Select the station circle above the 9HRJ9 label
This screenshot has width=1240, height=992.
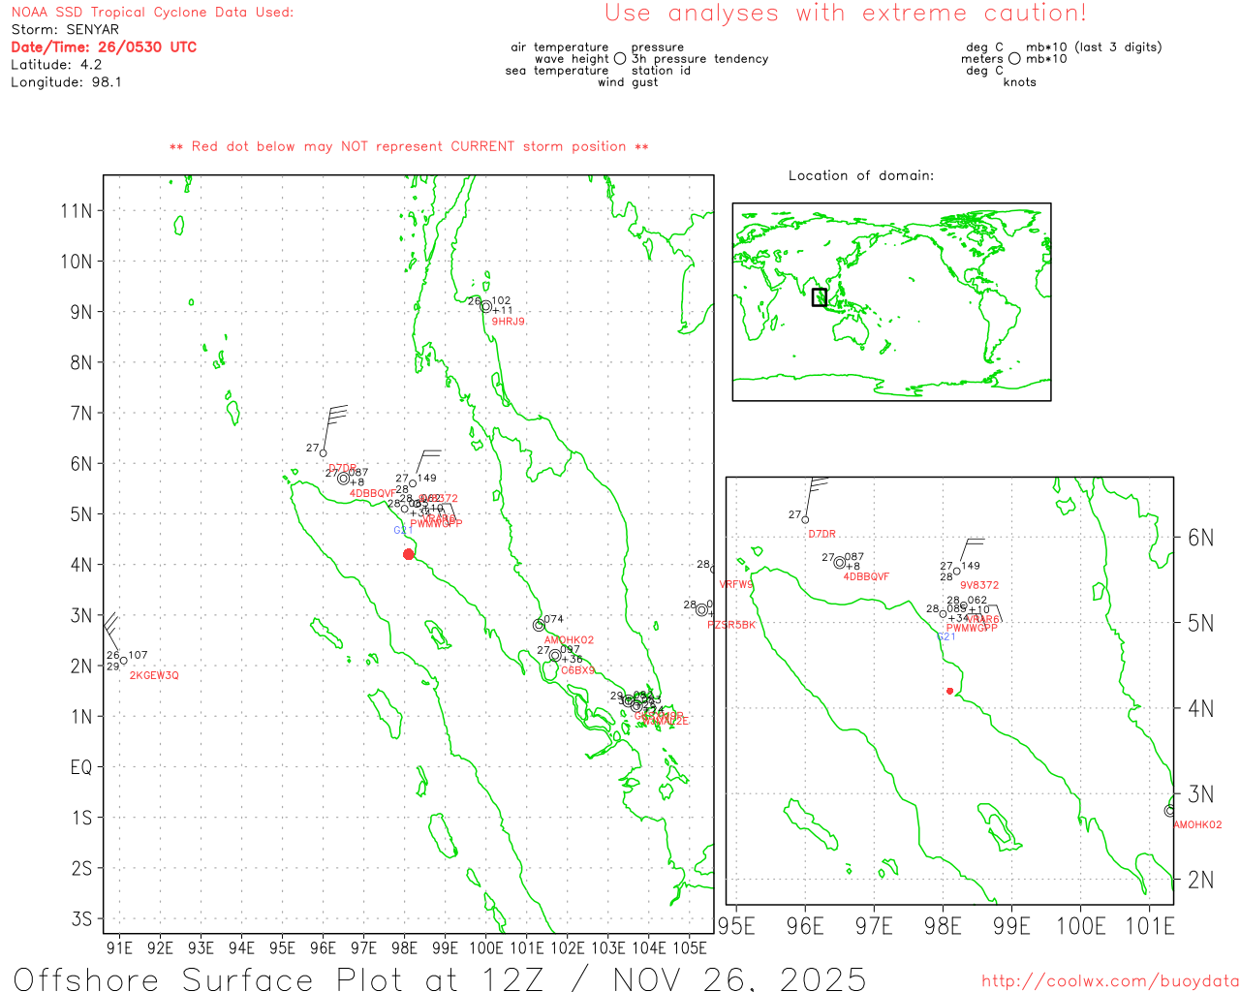(x=486, y=307)
